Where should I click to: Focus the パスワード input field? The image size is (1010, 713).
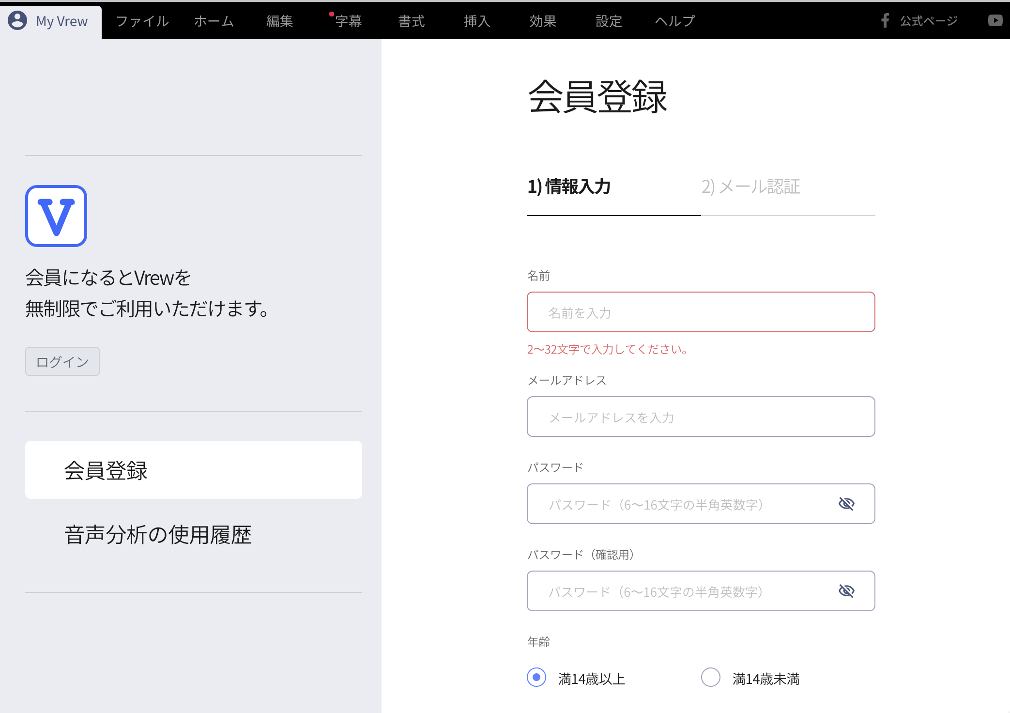point(701,504)
